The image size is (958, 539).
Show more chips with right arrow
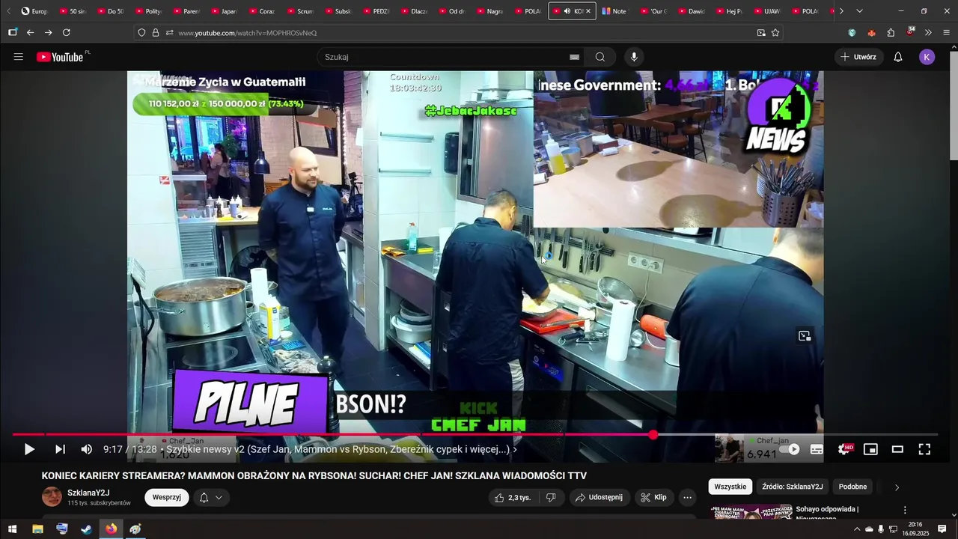(897, 487)
